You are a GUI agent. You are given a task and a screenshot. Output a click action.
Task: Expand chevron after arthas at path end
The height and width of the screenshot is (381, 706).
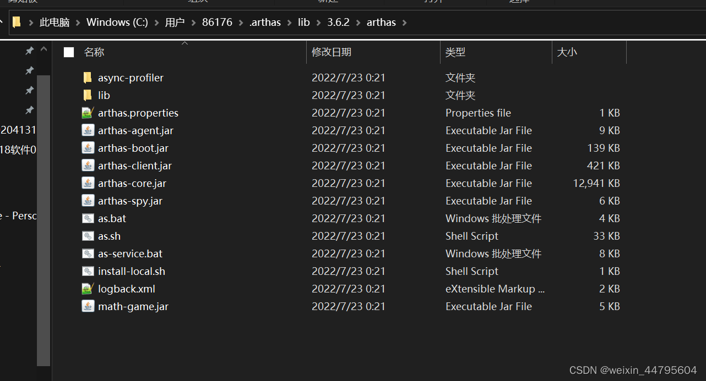click(405, 23)
